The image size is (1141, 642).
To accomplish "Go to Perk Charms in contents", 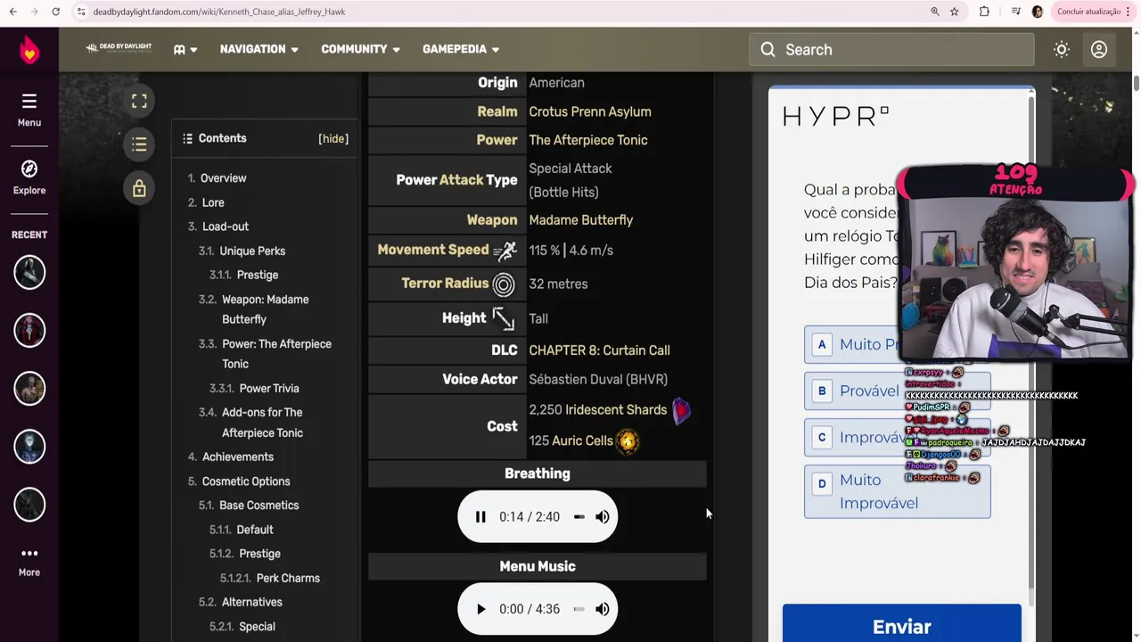I will tap(288, 578).
